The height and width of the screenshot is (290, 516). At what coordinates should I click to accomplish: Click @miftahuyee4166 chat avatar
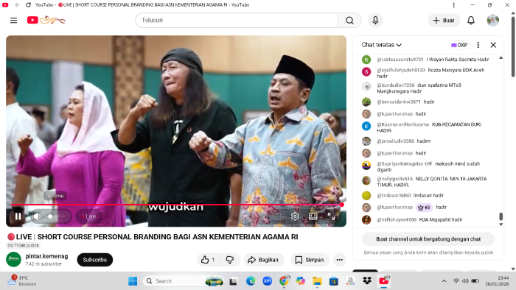coord(366,219)
